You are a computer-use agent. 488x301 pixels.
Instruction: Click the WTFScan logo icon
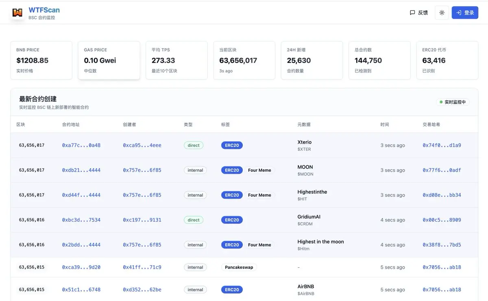17,13
